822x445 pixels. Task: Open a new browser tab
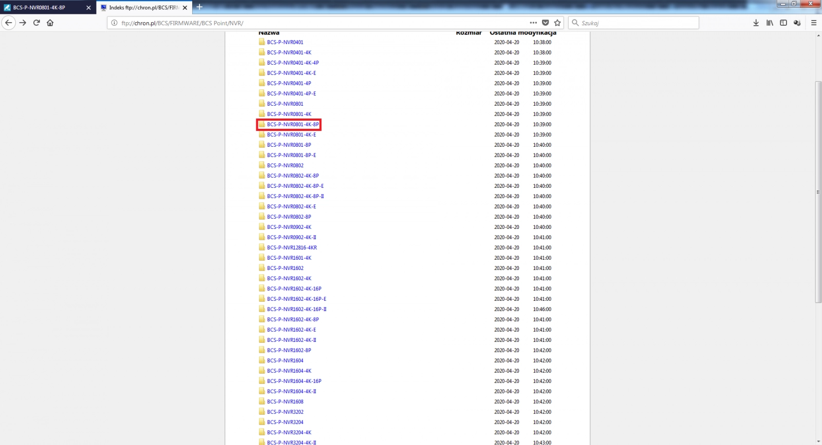point(199,7)
